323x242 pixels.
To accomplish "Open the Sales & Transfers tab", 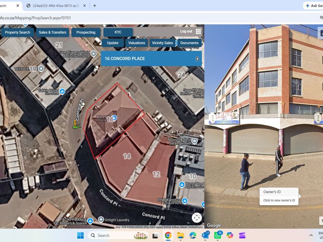I will click(x=52, y=32).
